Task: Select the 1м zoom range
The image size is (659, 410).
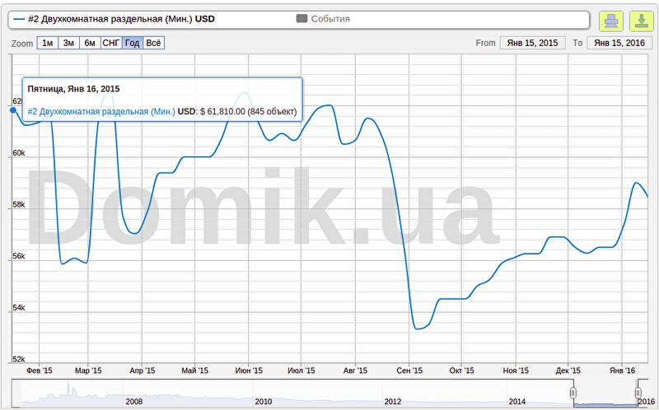Action: [x=48, y=43]
